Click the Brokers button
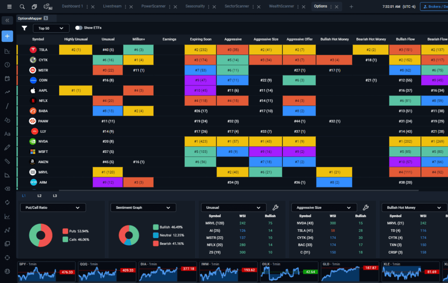Image resolution: width=448 pixels, height=283 pixels. 434,7
